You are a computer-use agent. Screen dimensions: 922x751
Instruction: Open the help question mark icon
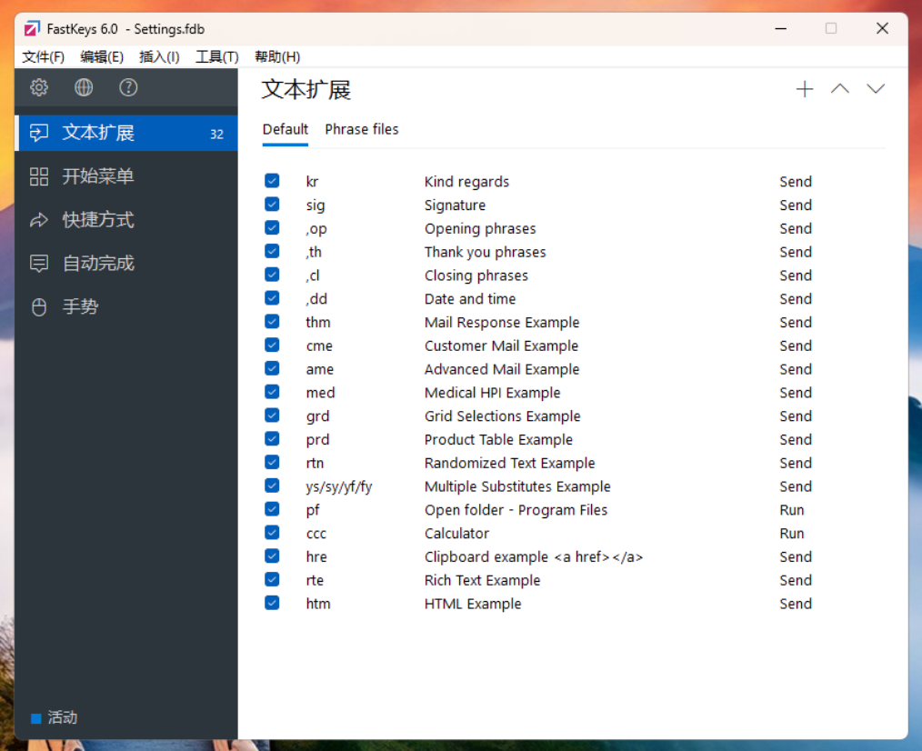tap(128, 87)
